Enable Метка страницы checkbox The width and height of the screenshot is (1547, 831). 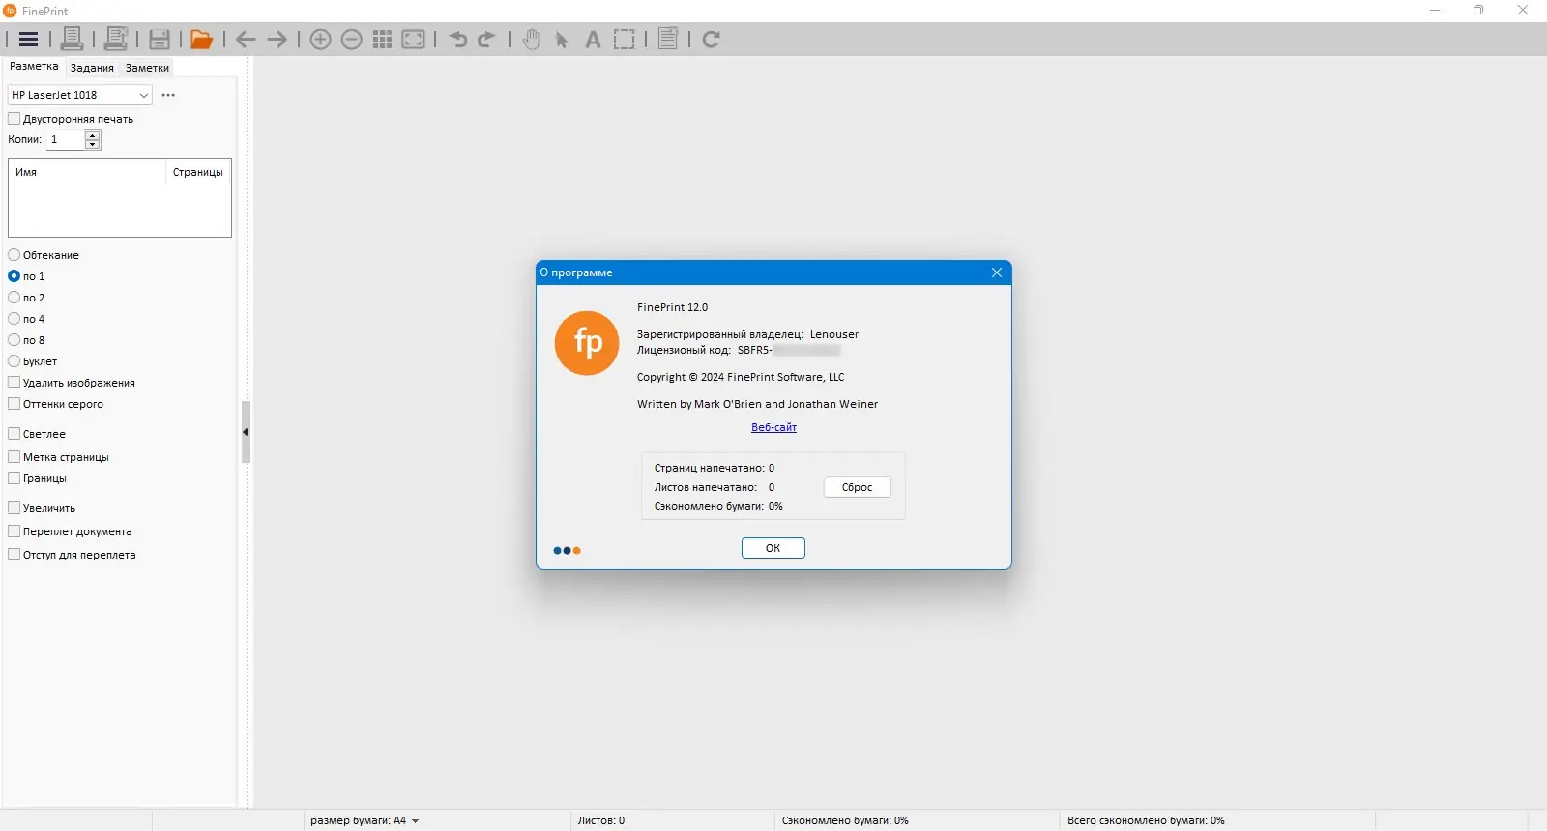[x=59, y=457]
